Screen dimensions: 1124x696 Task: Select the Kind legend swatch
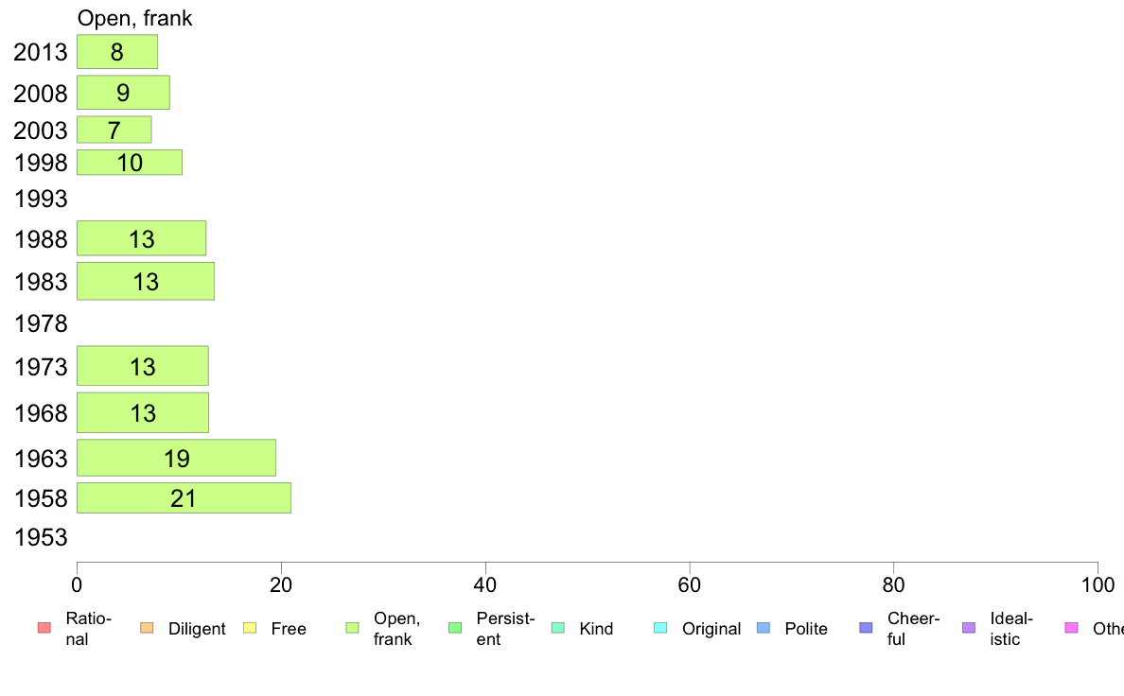557,628
